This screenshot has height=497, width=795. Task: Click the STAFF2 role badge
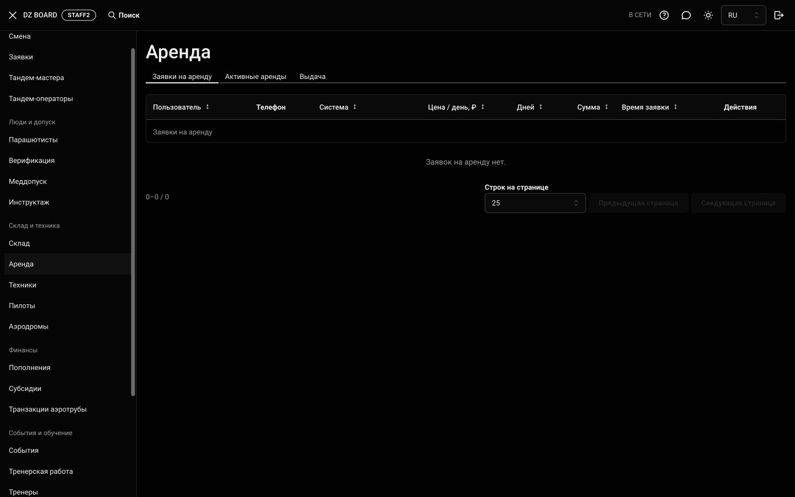click(79, 15)
